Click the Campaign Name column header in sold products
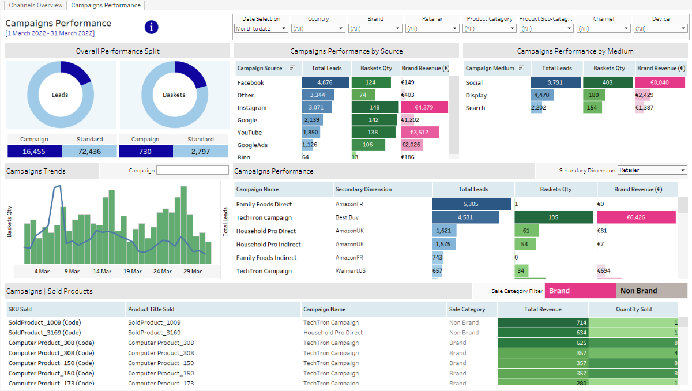Image resolution: width=692 pixels, height=391 pixels. [374, 309]
